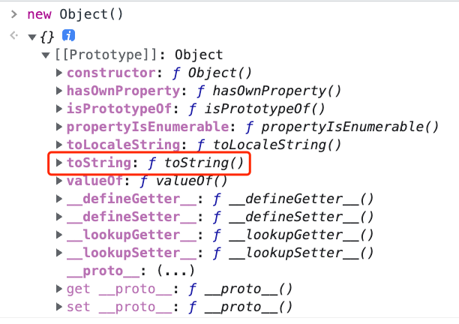The image size is (459, 324).
Task: Expand set __proto__ accessor arrow
Action: [59, 307]
